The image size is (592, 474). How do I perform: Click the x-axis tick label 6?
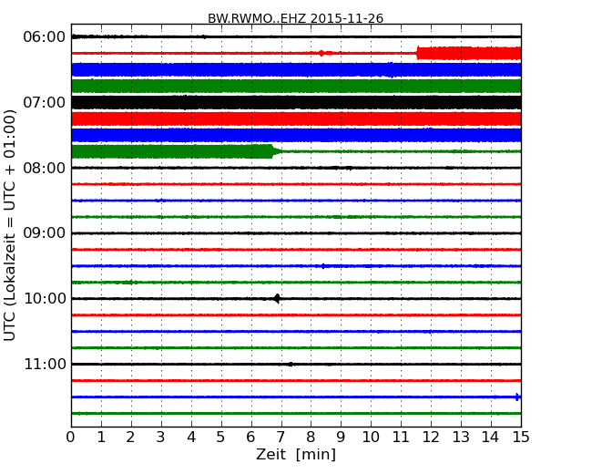pyautogui.click(x=251, y=438)
